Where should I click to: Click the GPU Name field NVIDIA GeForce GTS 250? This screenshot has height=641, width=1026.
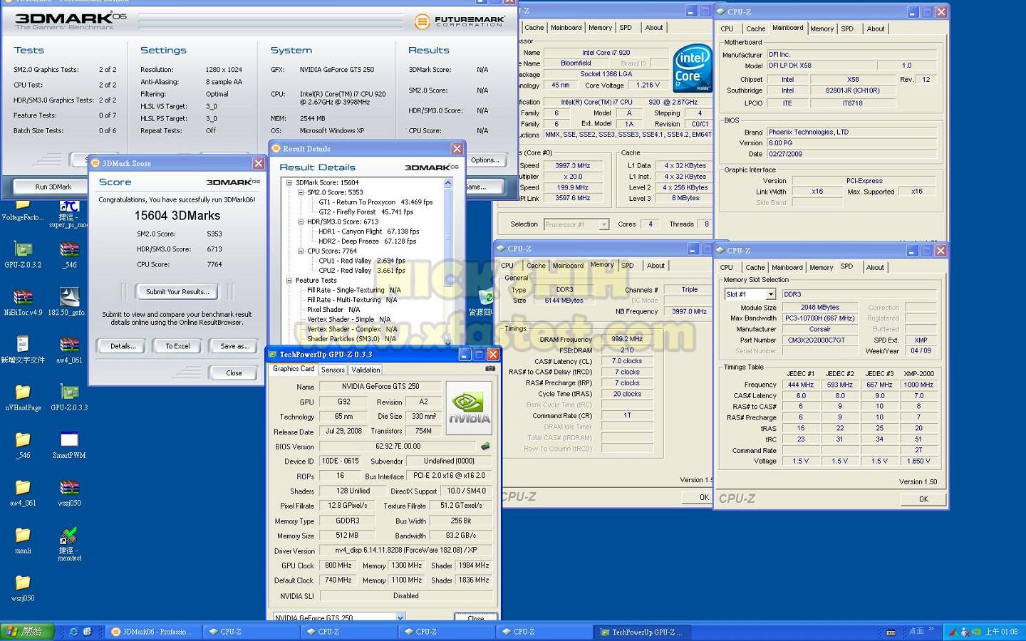coord(380,387)
